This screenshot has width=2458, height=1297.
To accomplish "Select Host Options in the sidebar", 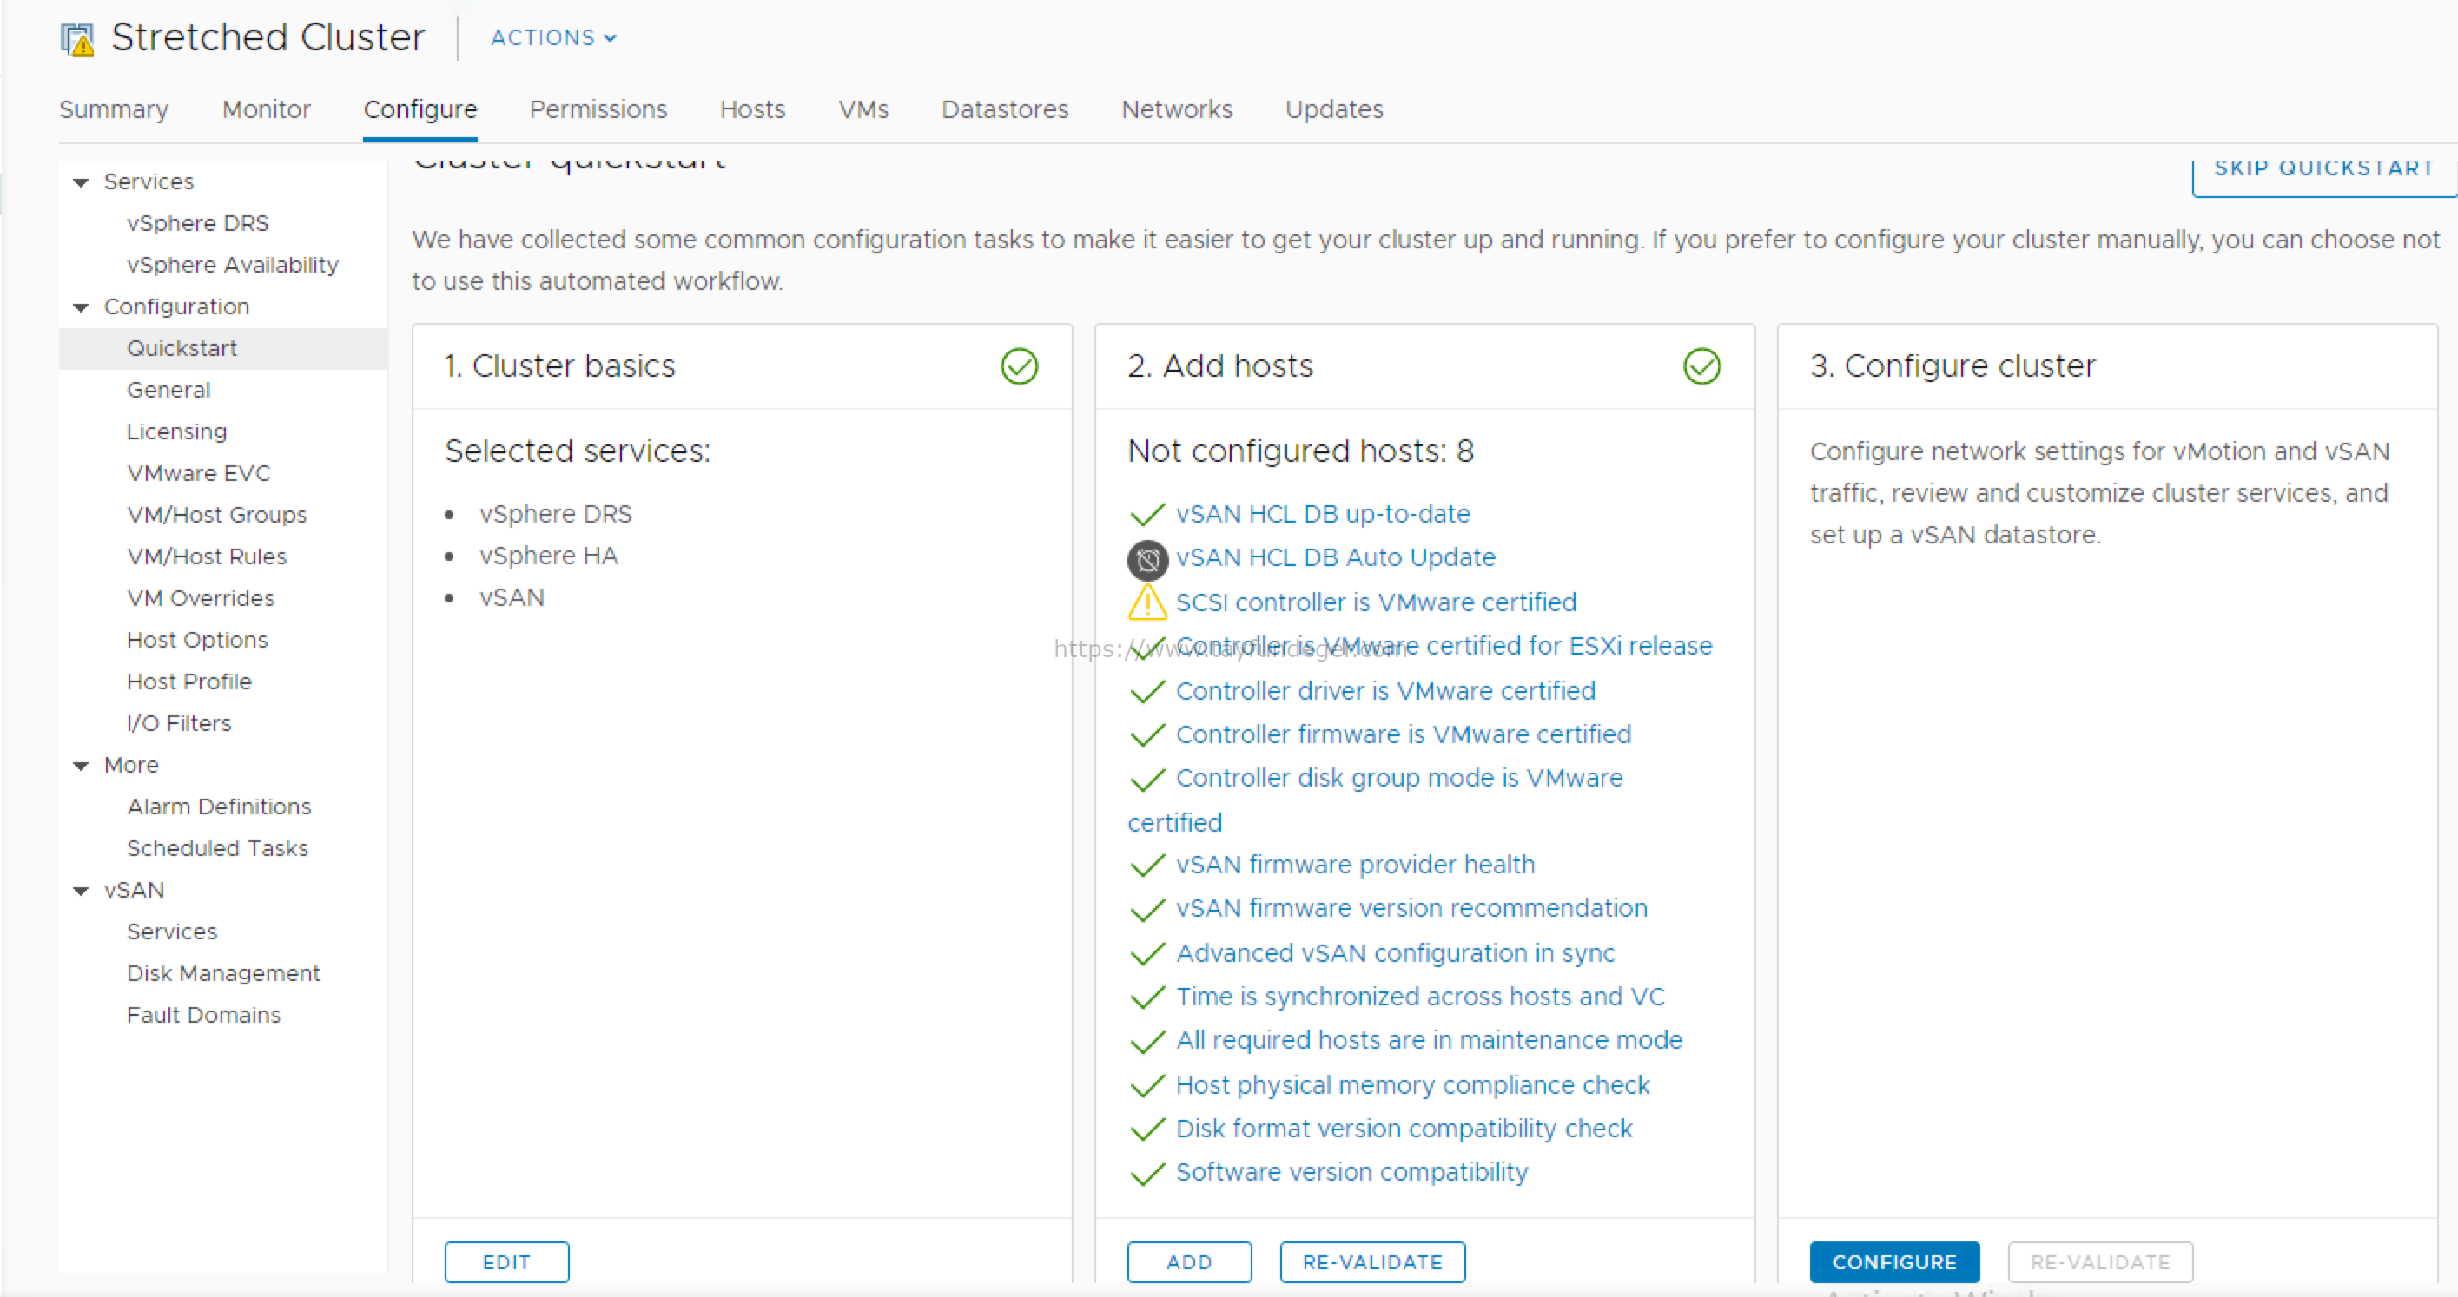I will click(196, 640).
